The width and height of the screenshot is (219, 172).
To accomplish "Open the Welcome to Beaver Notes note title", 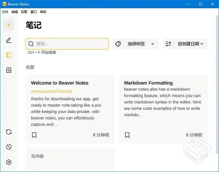I will tap(60, 83).
